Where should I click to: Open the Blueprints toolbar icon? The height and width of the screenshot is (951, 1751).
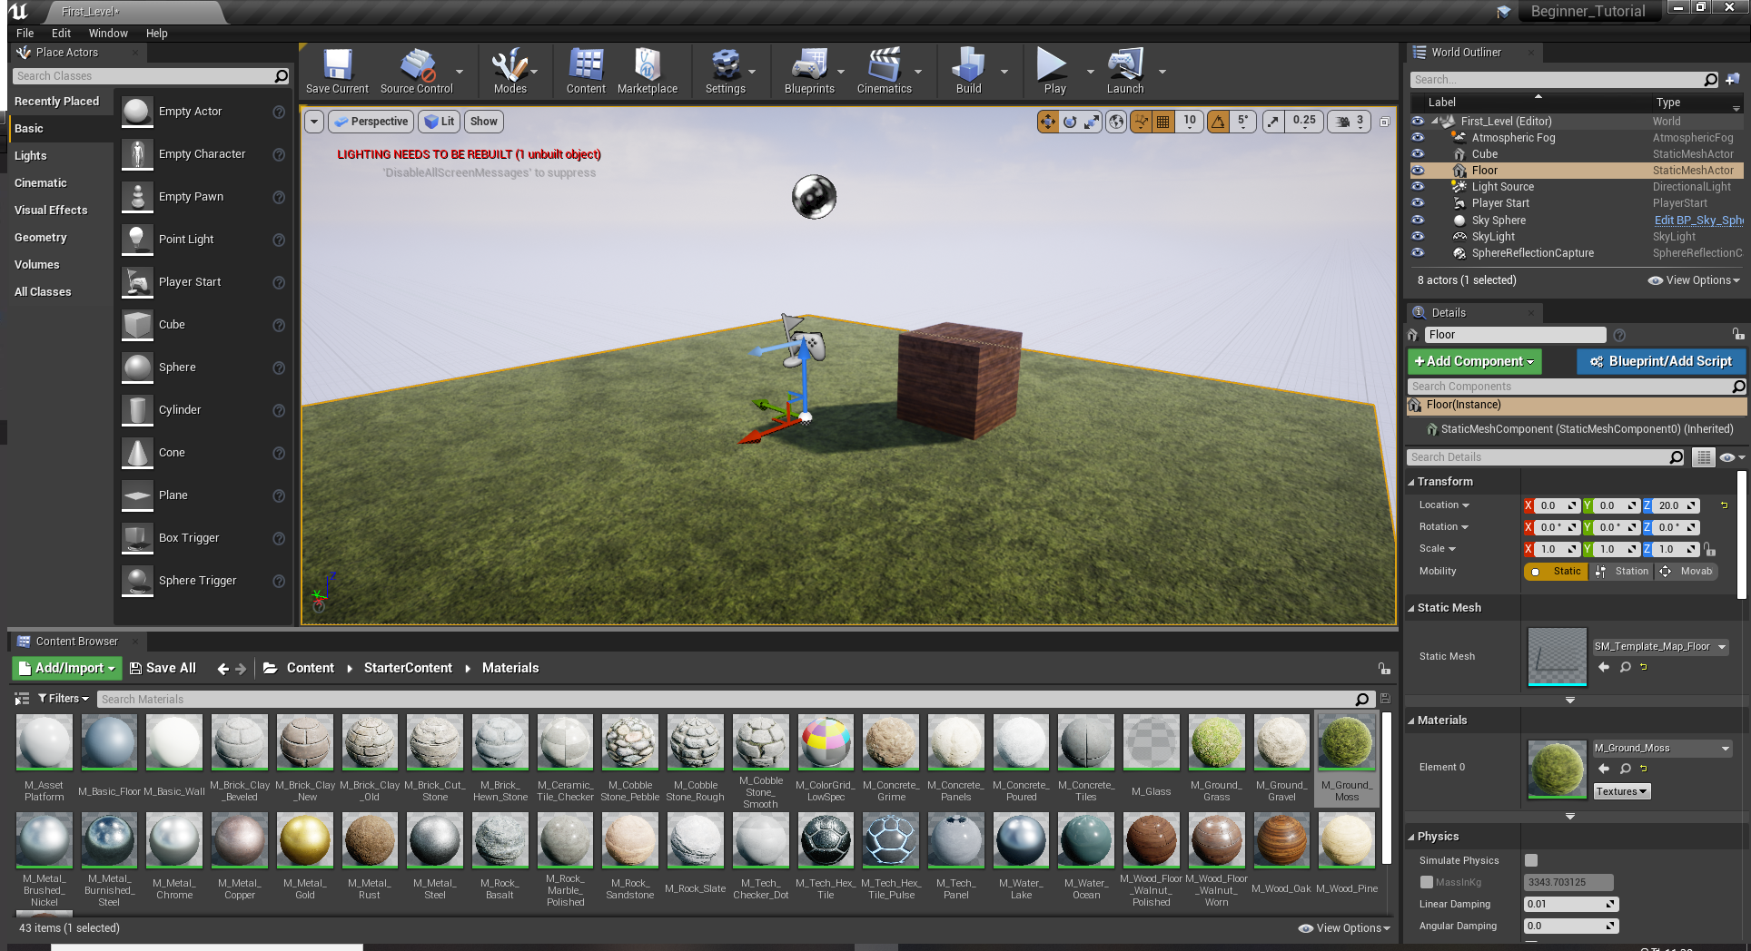pos(809,71)
